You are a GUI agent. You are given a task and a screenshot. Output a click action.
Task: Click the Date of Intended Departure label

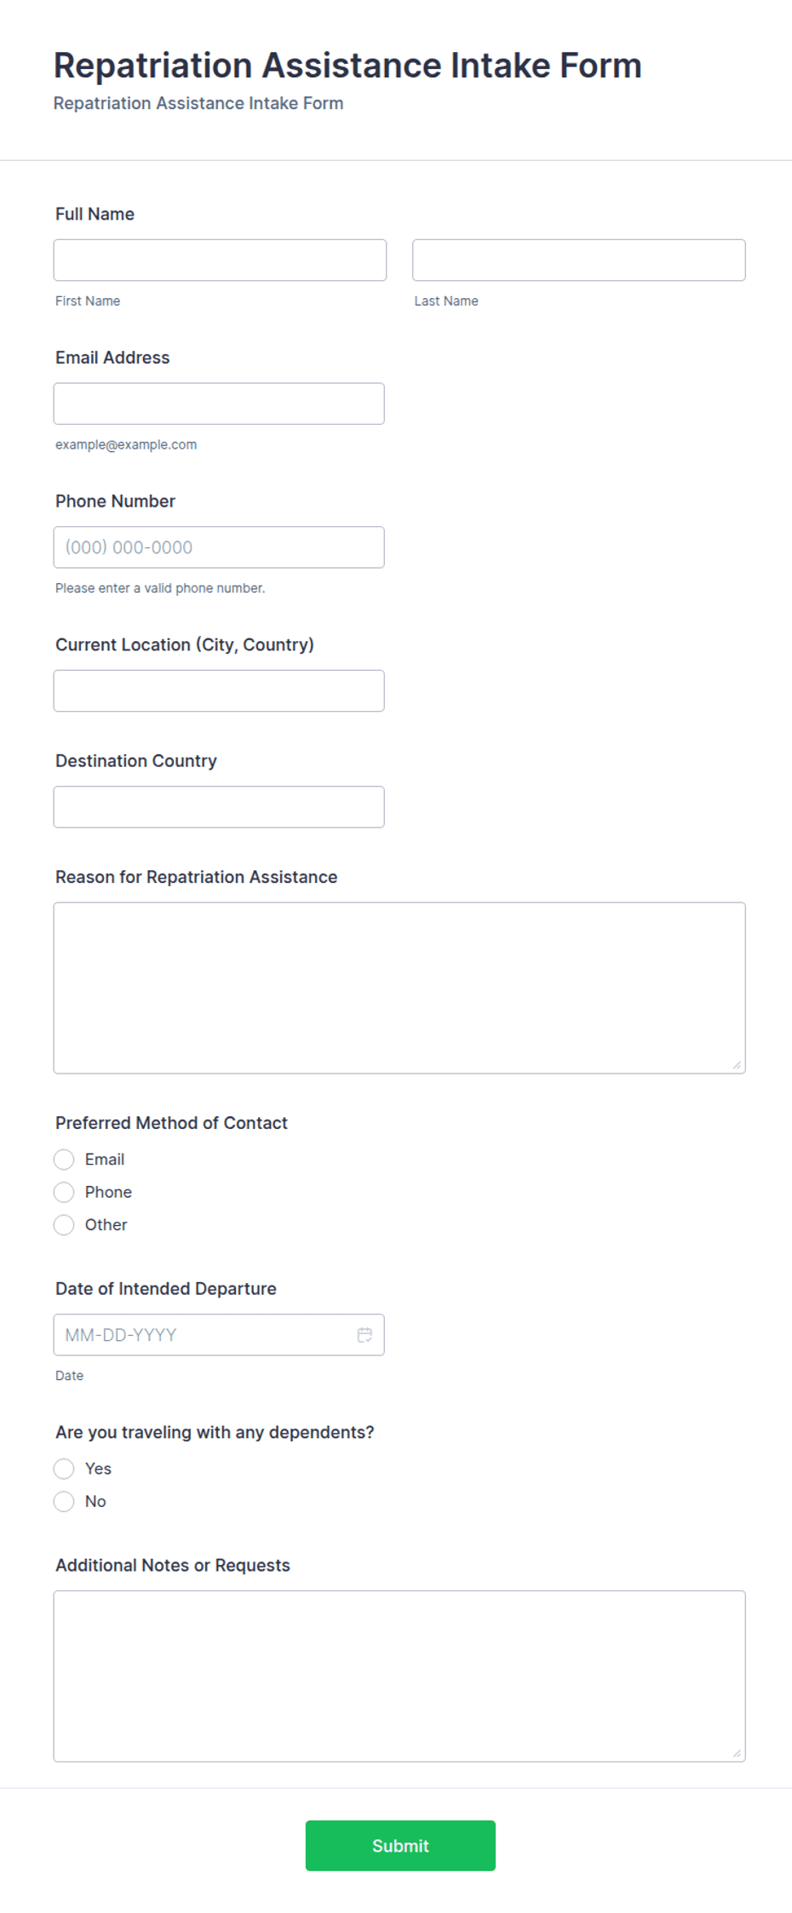[166, 1288]
